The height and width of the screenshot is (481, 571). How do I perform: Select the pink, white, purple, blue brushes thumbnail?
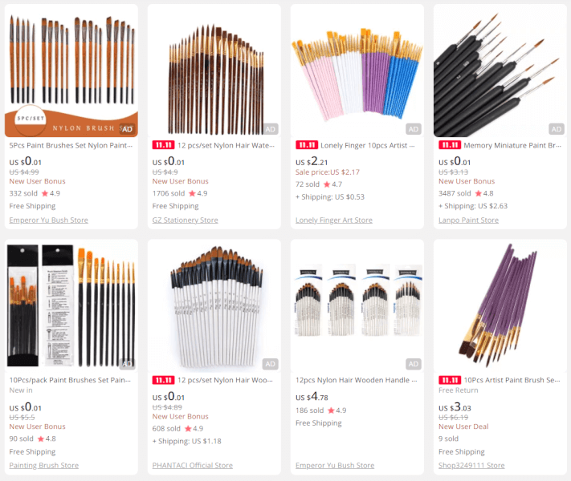coord(357,71)
